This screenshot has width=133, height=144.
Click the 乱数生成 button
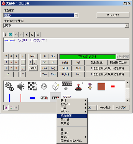pyautogui.click(x=97, y=63)
